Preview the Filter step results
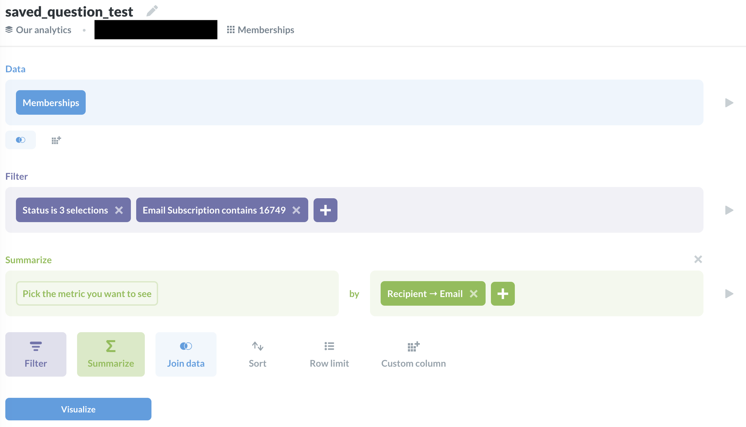This screenshot has height=427, width=746. pos(729,210)
